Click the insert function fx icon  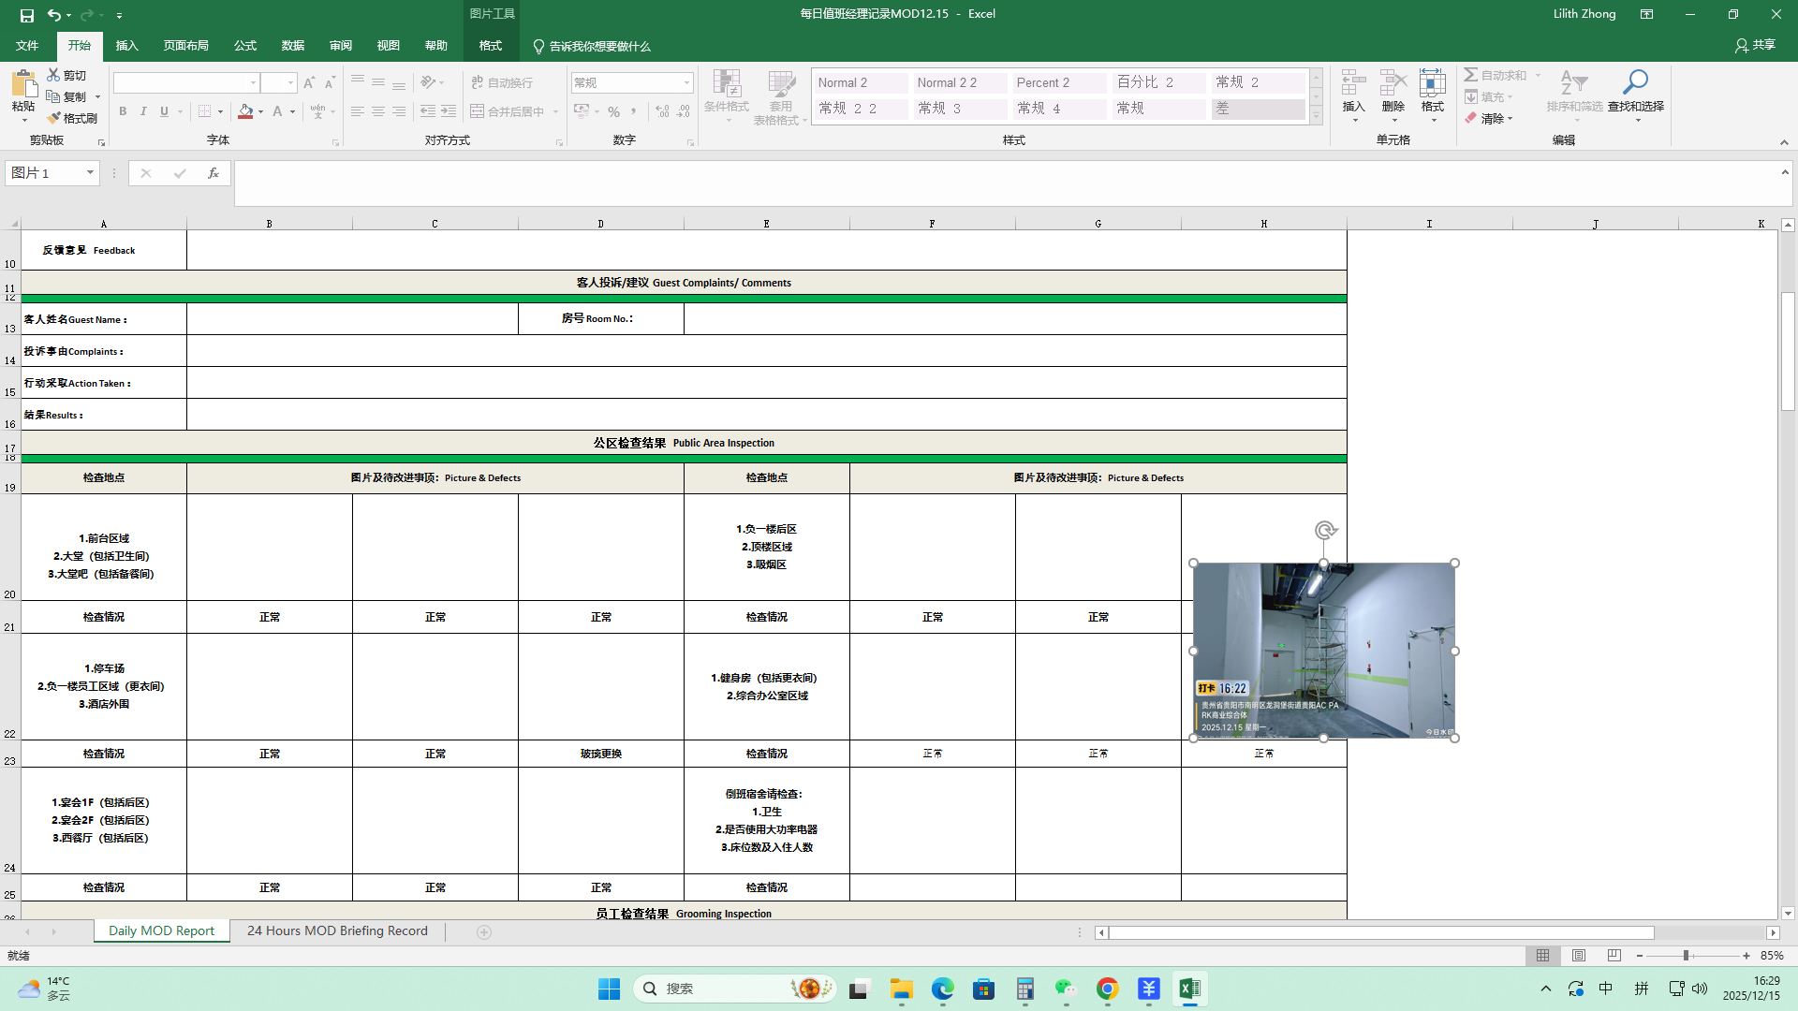click(x=214, y=173)
